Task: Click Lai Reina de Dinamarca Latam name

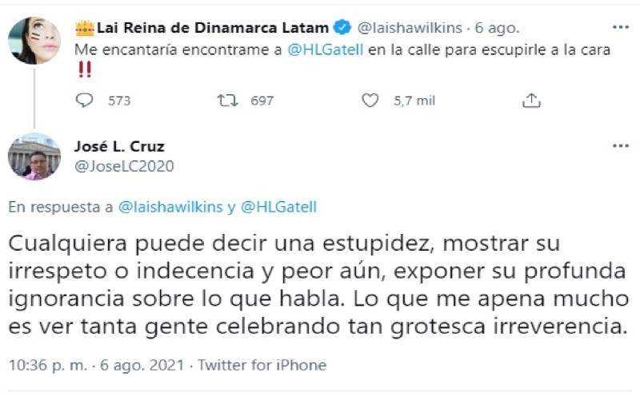Action: pos(213,28)
